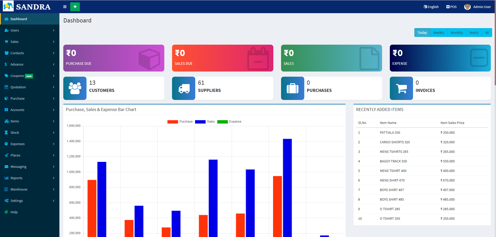The height and width of the screenshot is (237, 496).
Task: Toggle the Expense legend in the chart
Action: tap(229, 121)
